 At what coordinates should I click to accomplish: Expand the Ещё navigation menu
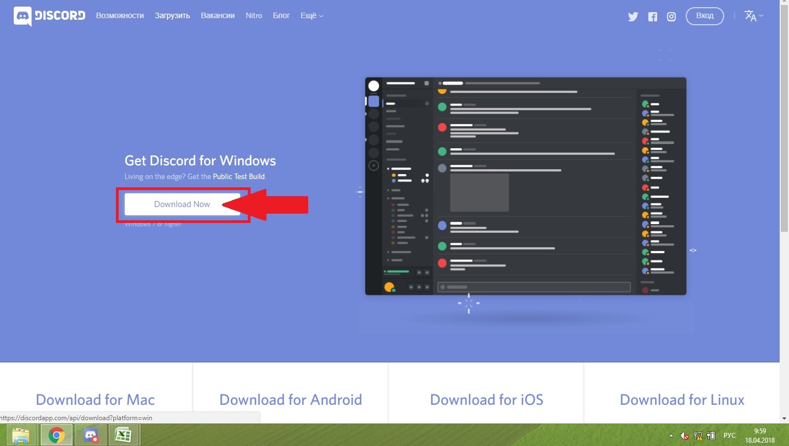click(312, 15)
